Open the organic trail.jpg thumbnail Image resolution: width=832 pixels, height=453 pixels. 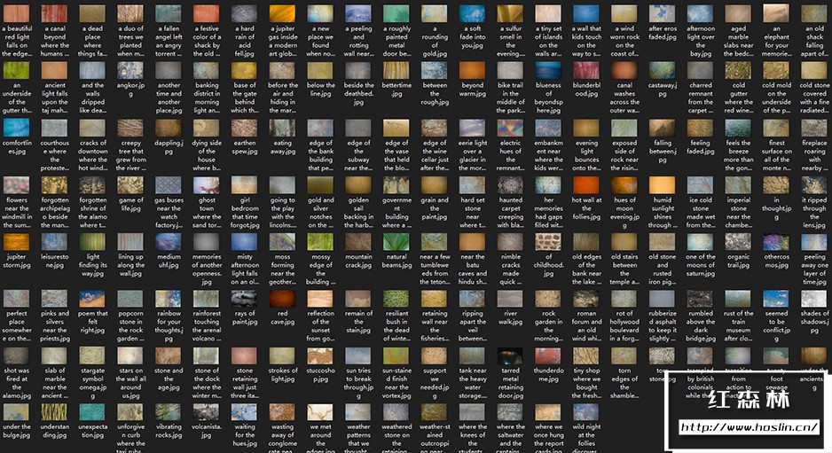738,242
